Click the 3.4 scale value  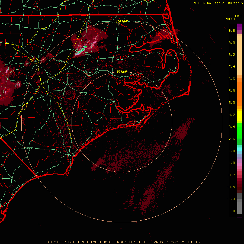232,127
